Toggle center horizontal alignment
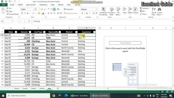The width and height of the screenshot is (174, 98). click(51, 13)
